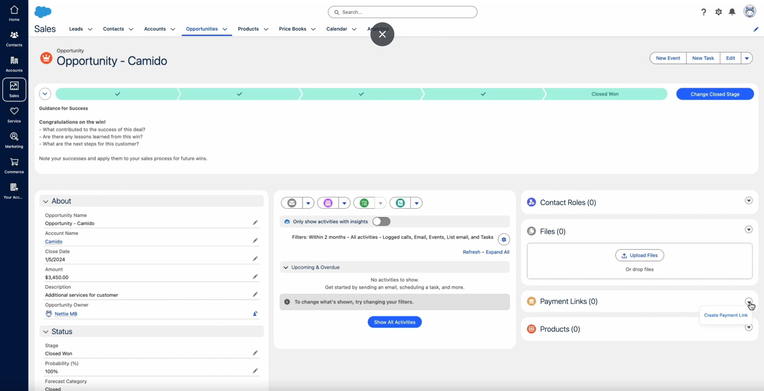Edit the Probability field pencil
Screen dimensions: 764x391
point(255,371)
